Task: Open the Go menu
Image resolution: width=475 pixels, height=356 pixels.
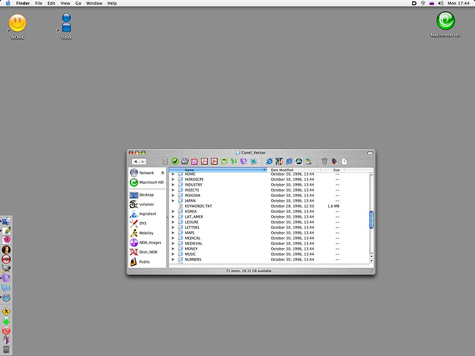Action: pyautogui.click(x=78, y=4)
